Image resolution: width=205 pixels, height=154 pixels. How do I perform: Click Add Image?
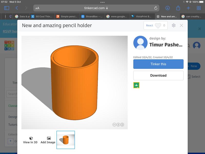coord(48,140)
